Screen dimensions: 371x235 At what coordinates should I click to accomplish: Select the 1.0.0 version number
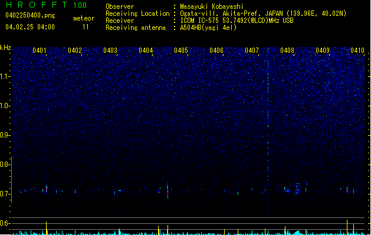80,5
